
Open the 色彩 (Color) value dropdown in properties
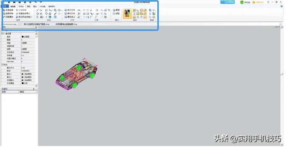[28, 36]
